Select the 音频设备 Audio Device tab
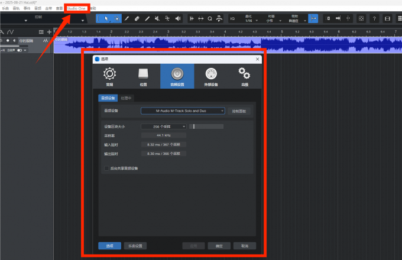 (x=108, y=98)
